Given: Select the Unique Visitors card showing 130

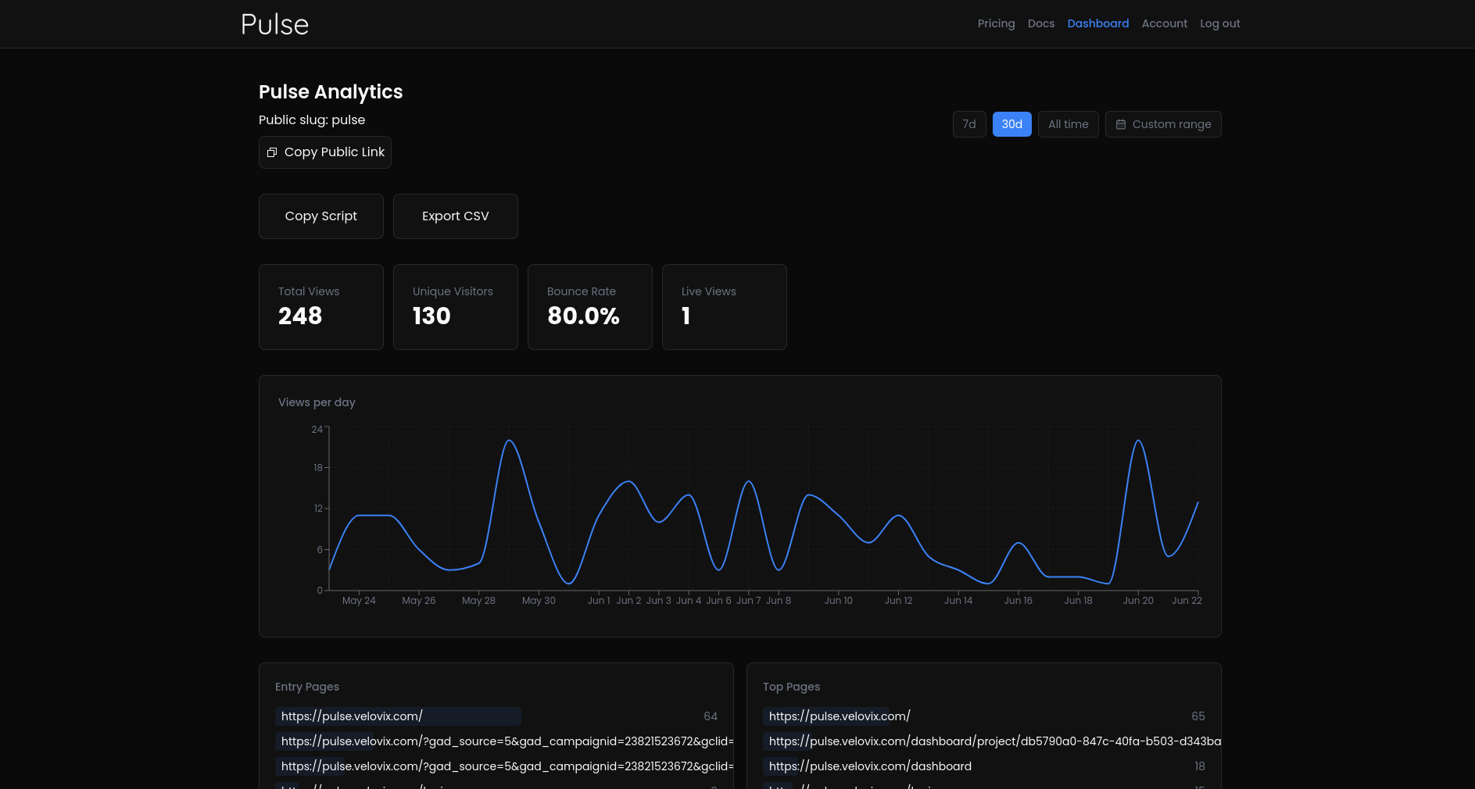Looking at the screenshot, I should click(456, 307).
